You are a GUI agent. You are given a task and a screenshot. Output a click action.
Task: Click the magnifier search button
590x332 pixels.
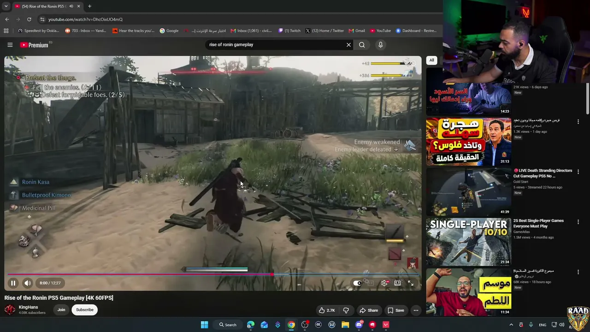362,45
